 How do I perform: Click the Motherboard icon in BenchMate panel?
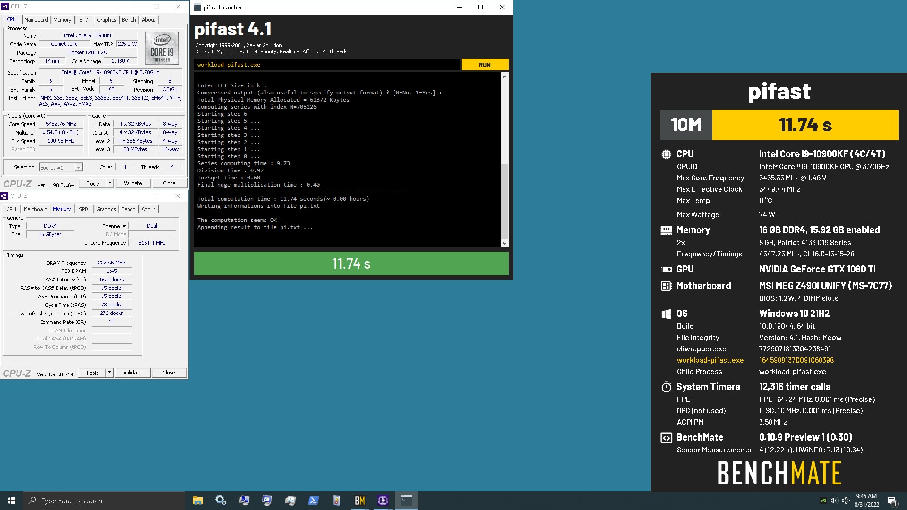pos(666,286)
